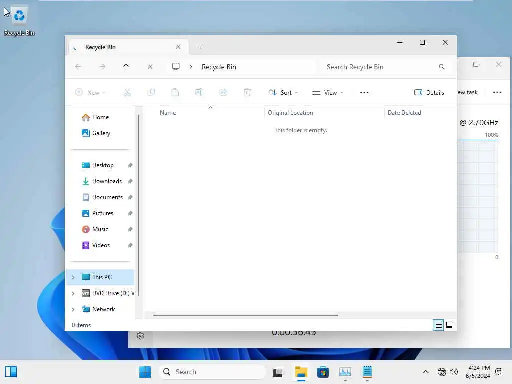Go up one folder level
The height and width of the screenshot is (384, 512).
tap(126, 67)
